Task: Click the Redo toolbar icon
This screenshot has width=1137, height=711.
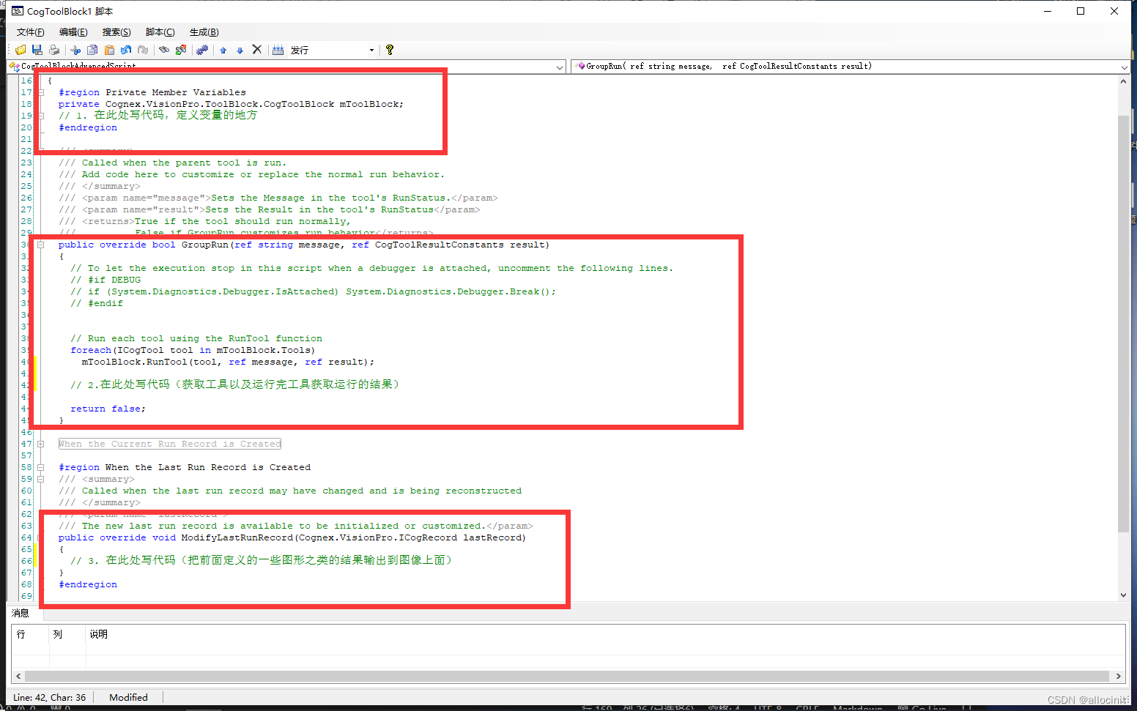Action: (x=143, y=50)
